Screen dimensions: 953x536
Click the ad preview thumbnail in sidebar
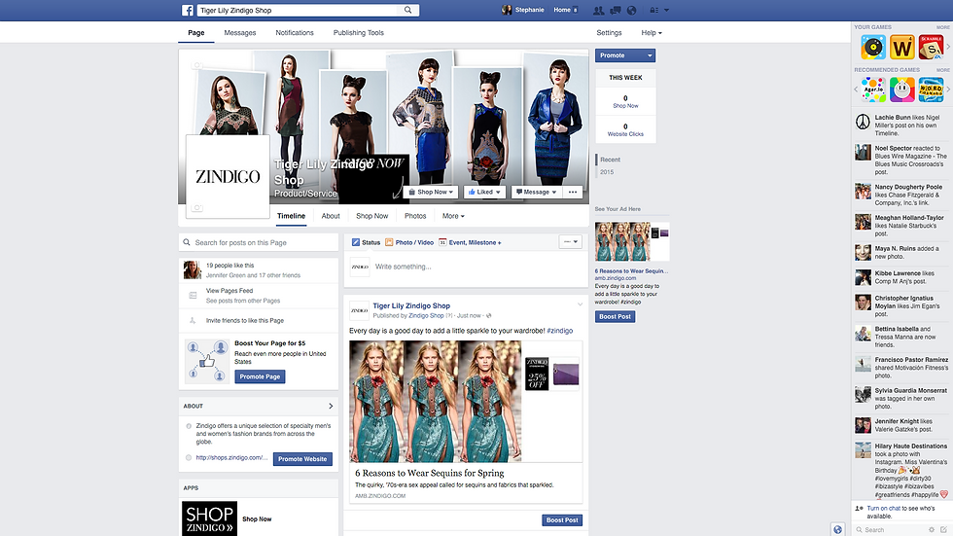pos(631,241)
